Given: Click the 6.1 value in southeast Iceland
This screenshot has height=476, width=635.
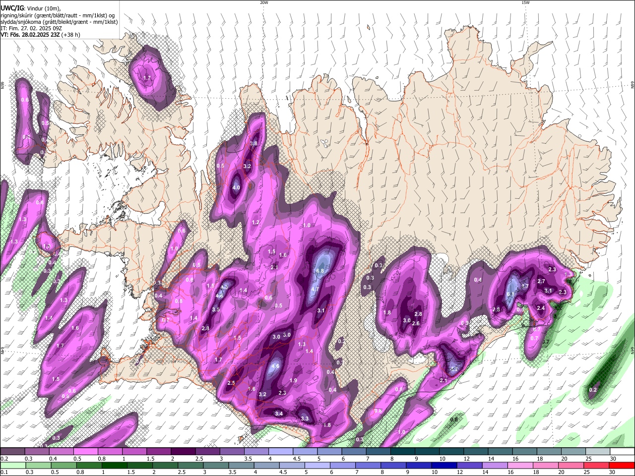Looking at the screenshot, I should click(x=510, y=294).
